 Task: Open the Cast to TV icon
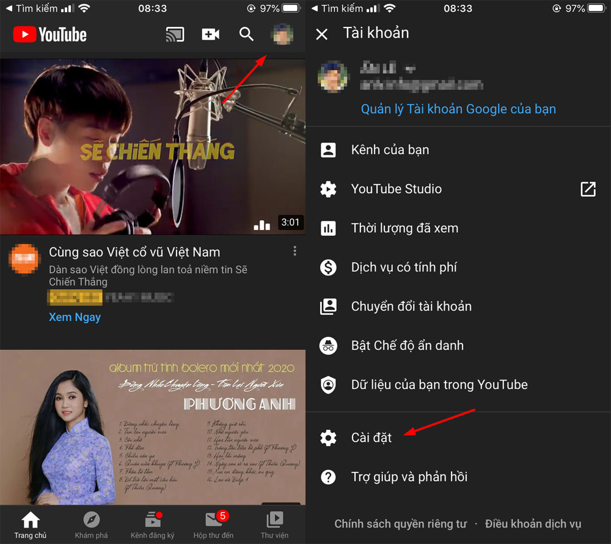click(175, 35)
